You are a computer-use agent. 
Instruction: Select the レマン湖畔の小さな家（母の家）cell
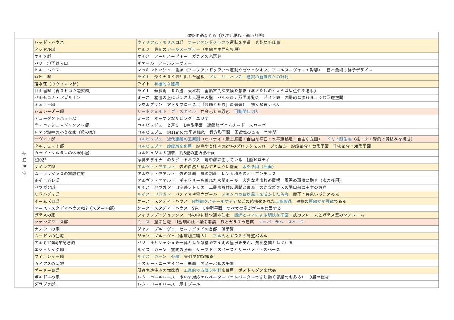coord(85,132)
